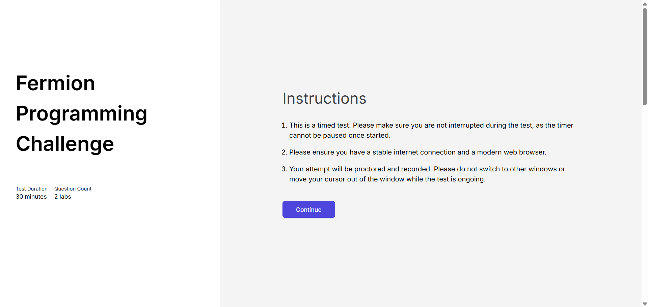Viewport: 648px width, 307px height.
Task: Click the empty scrollbar track below the thumb
Action: tap(645, 202)
